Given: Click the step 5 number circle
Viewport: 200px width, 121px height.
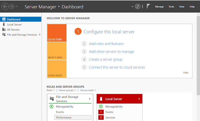Looking at the screenshot, I should 84,67.
